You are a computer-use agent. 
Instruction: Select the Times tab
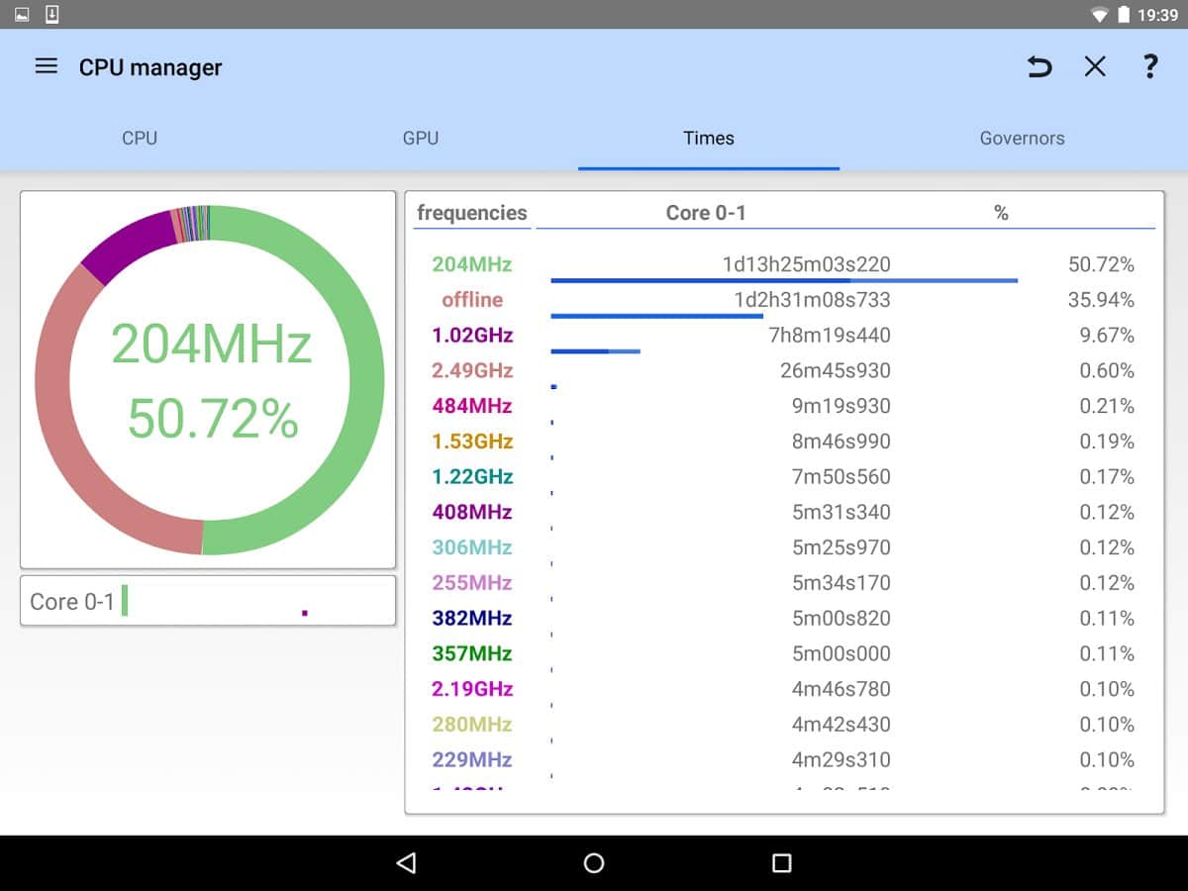(709, 139)
